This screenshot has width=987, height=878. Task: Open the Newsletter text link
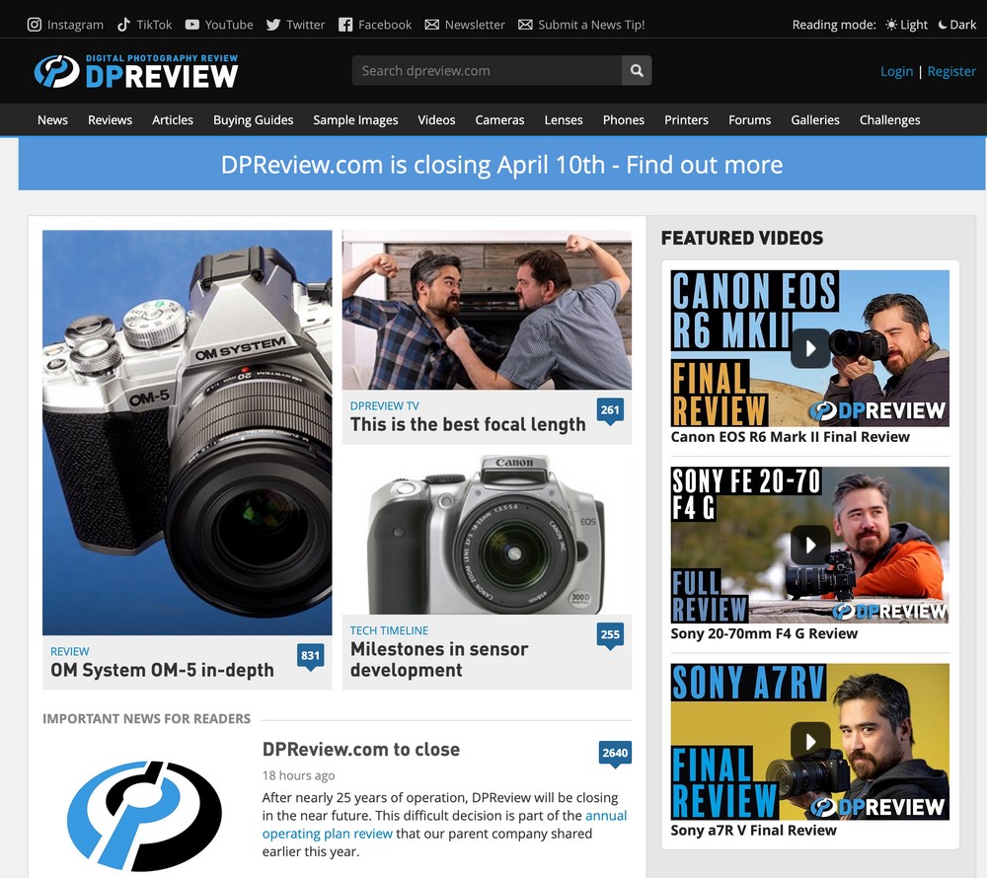point(475,25)
